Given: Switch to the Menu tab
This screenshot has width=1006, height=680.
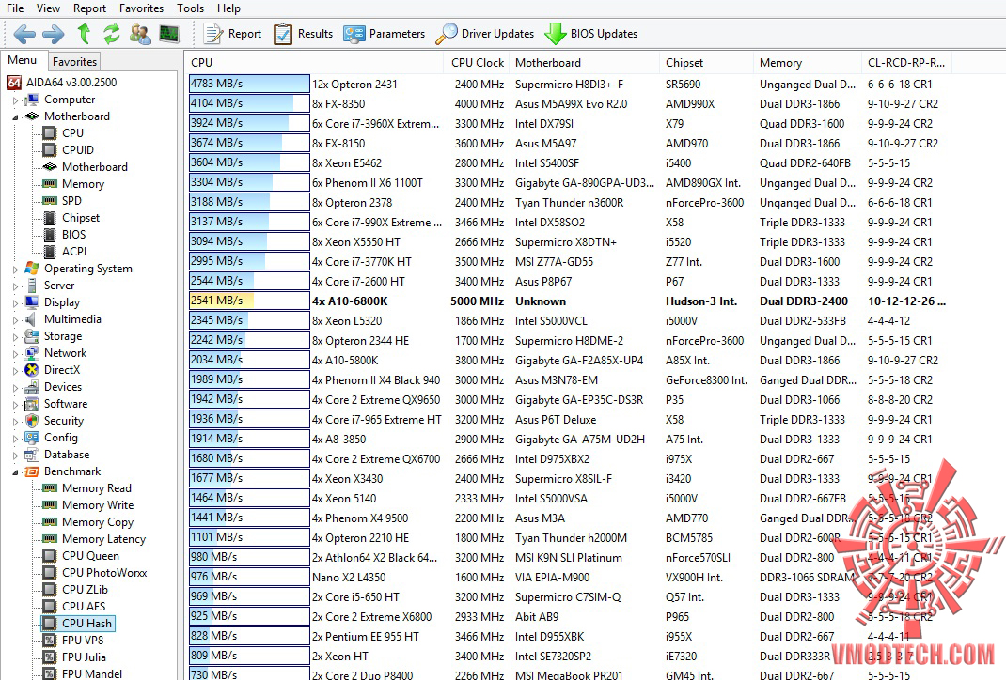Looking at the screenshot, I should [23, 60].
